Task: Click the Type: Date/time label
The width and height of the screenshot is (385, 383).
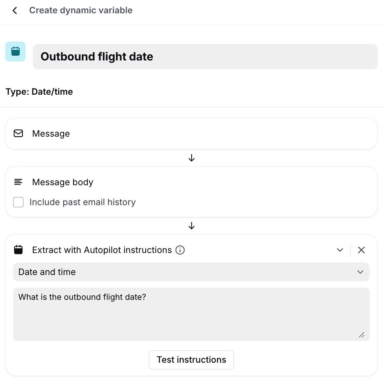Action: [x=39, y=92]
